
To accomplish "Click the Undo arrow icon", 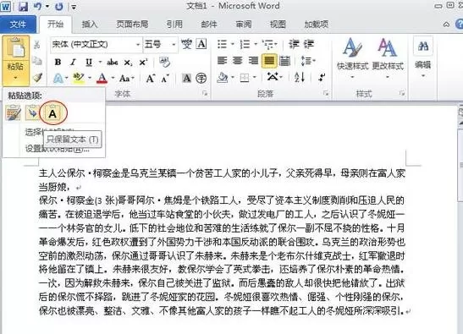I will coord(37,6).
